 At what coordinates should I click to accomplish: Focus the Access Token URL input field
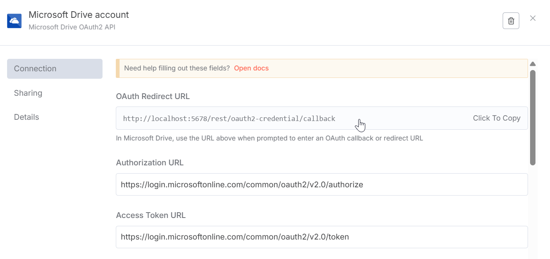pos(322,237)
